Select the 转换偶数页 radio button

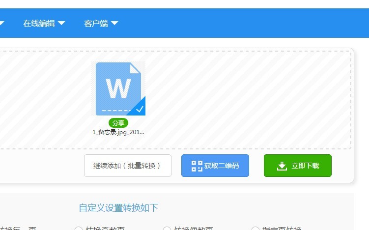tap(167, 229)
